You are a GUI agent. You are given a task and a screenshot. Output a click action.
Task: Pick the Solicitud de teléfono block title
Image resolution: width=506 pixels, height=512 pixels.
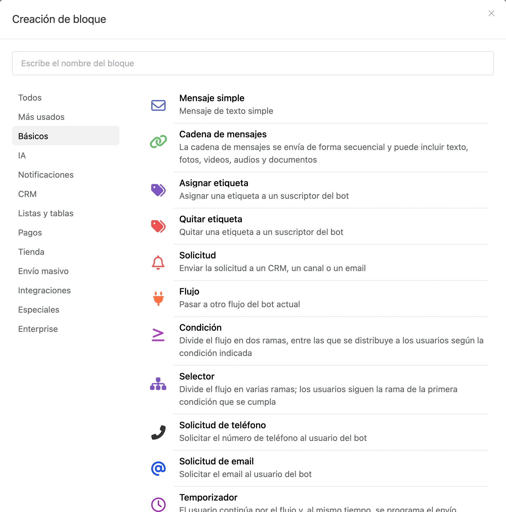tap(223, 425)
